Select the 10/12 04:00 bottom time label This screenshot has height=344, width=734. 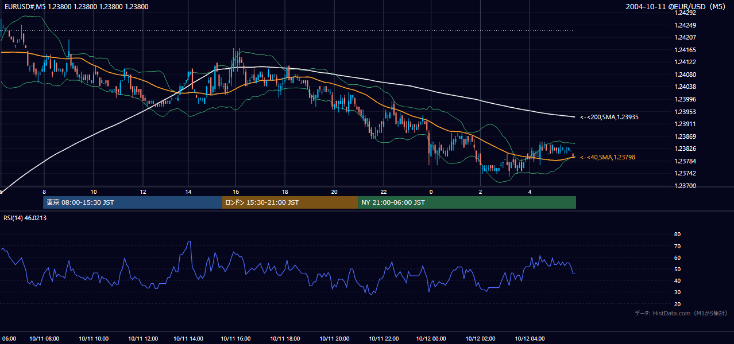click(530, 339)
